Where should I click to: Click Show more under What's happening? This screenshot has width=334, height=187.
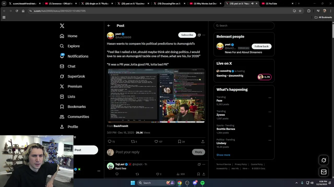pyautogui.click(x=223, y=155)
